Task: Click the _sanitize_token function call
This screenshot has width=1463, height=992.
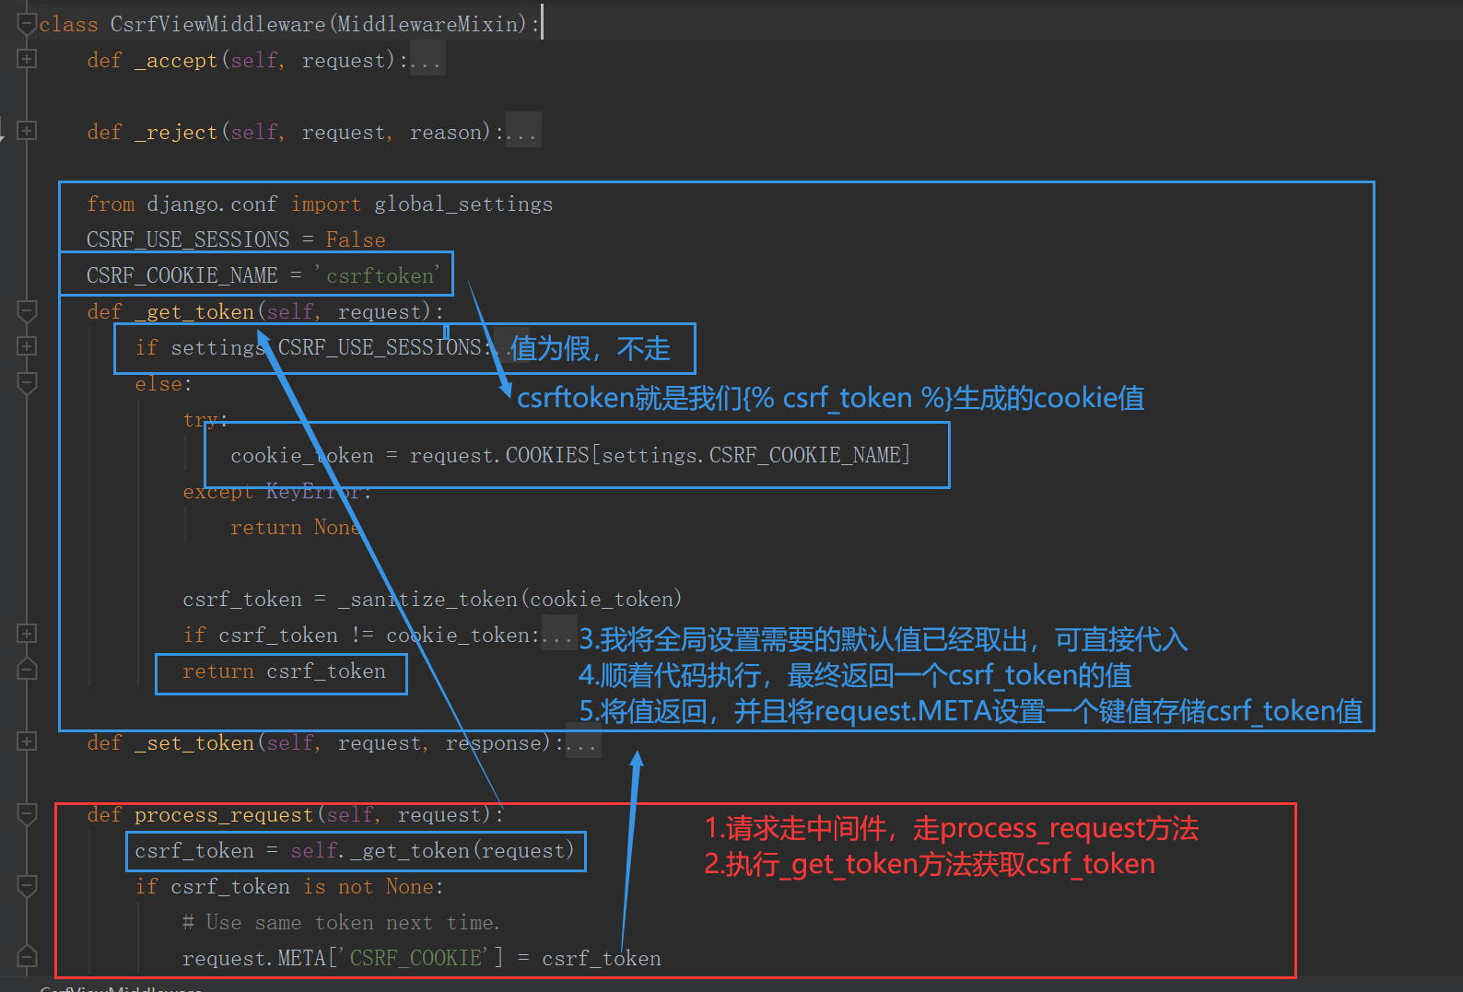Action: pyautogui.click(x=427, y=599)
